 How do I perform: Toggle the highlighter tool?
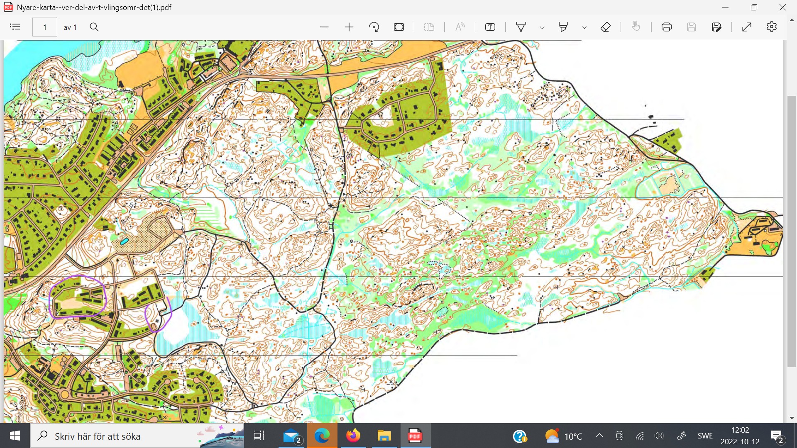[x=563, y=27]
